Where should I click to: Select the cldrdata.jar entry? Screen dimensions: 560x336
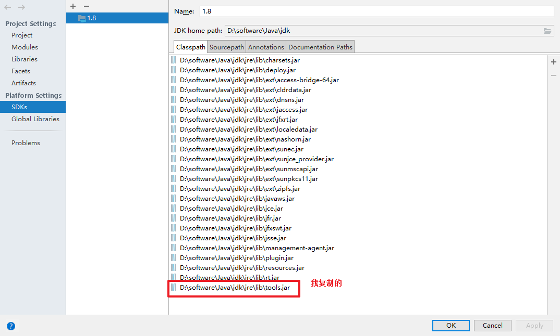click(x=246, y=90)
